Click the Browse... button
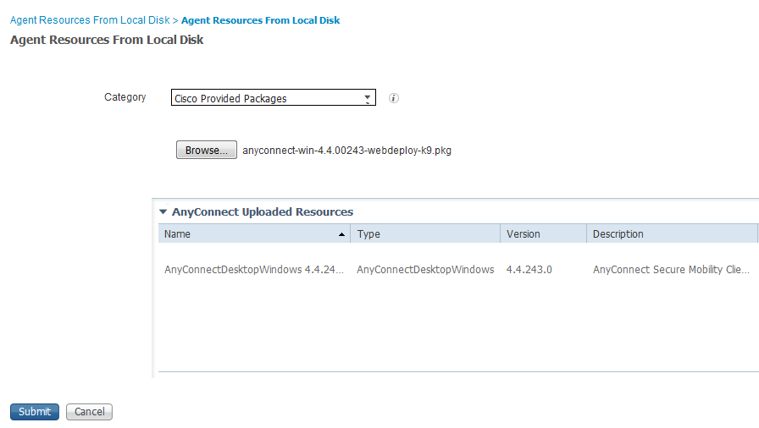This screenshot has height=428, width=759. 206,150
